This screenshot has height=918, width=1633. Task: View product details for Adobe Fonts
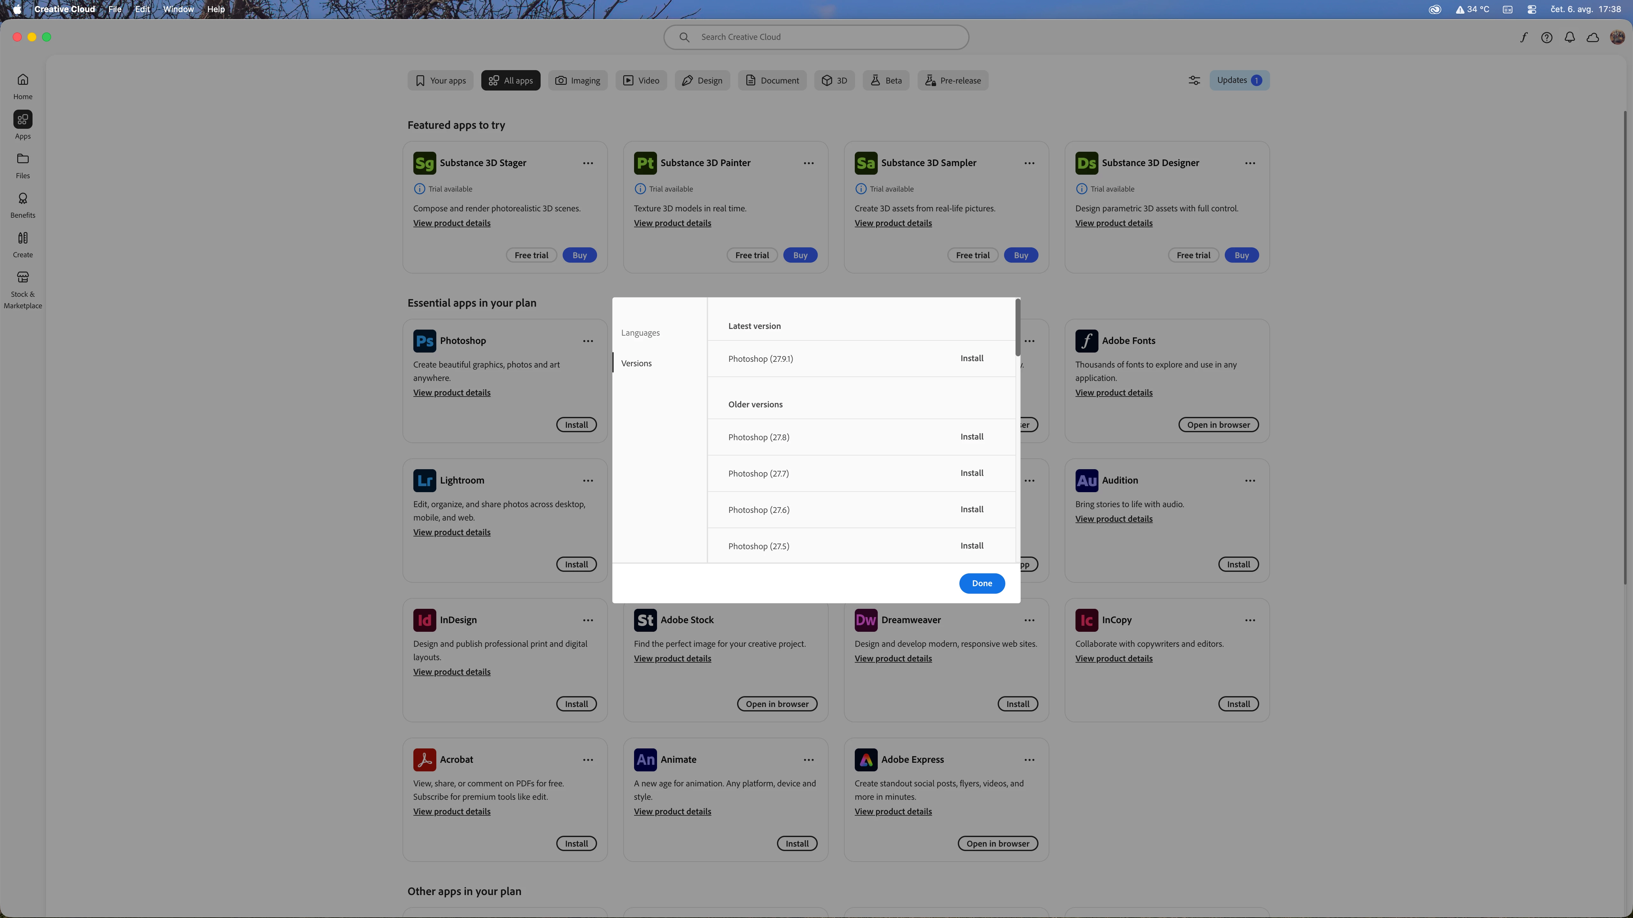point(1114,393)
